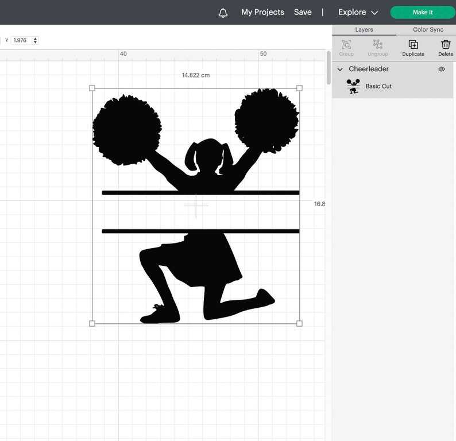Hide the Cheerleader layer with eye icon
The height and width of the screenshot is (441, 456).
click(x=442, y=69)
